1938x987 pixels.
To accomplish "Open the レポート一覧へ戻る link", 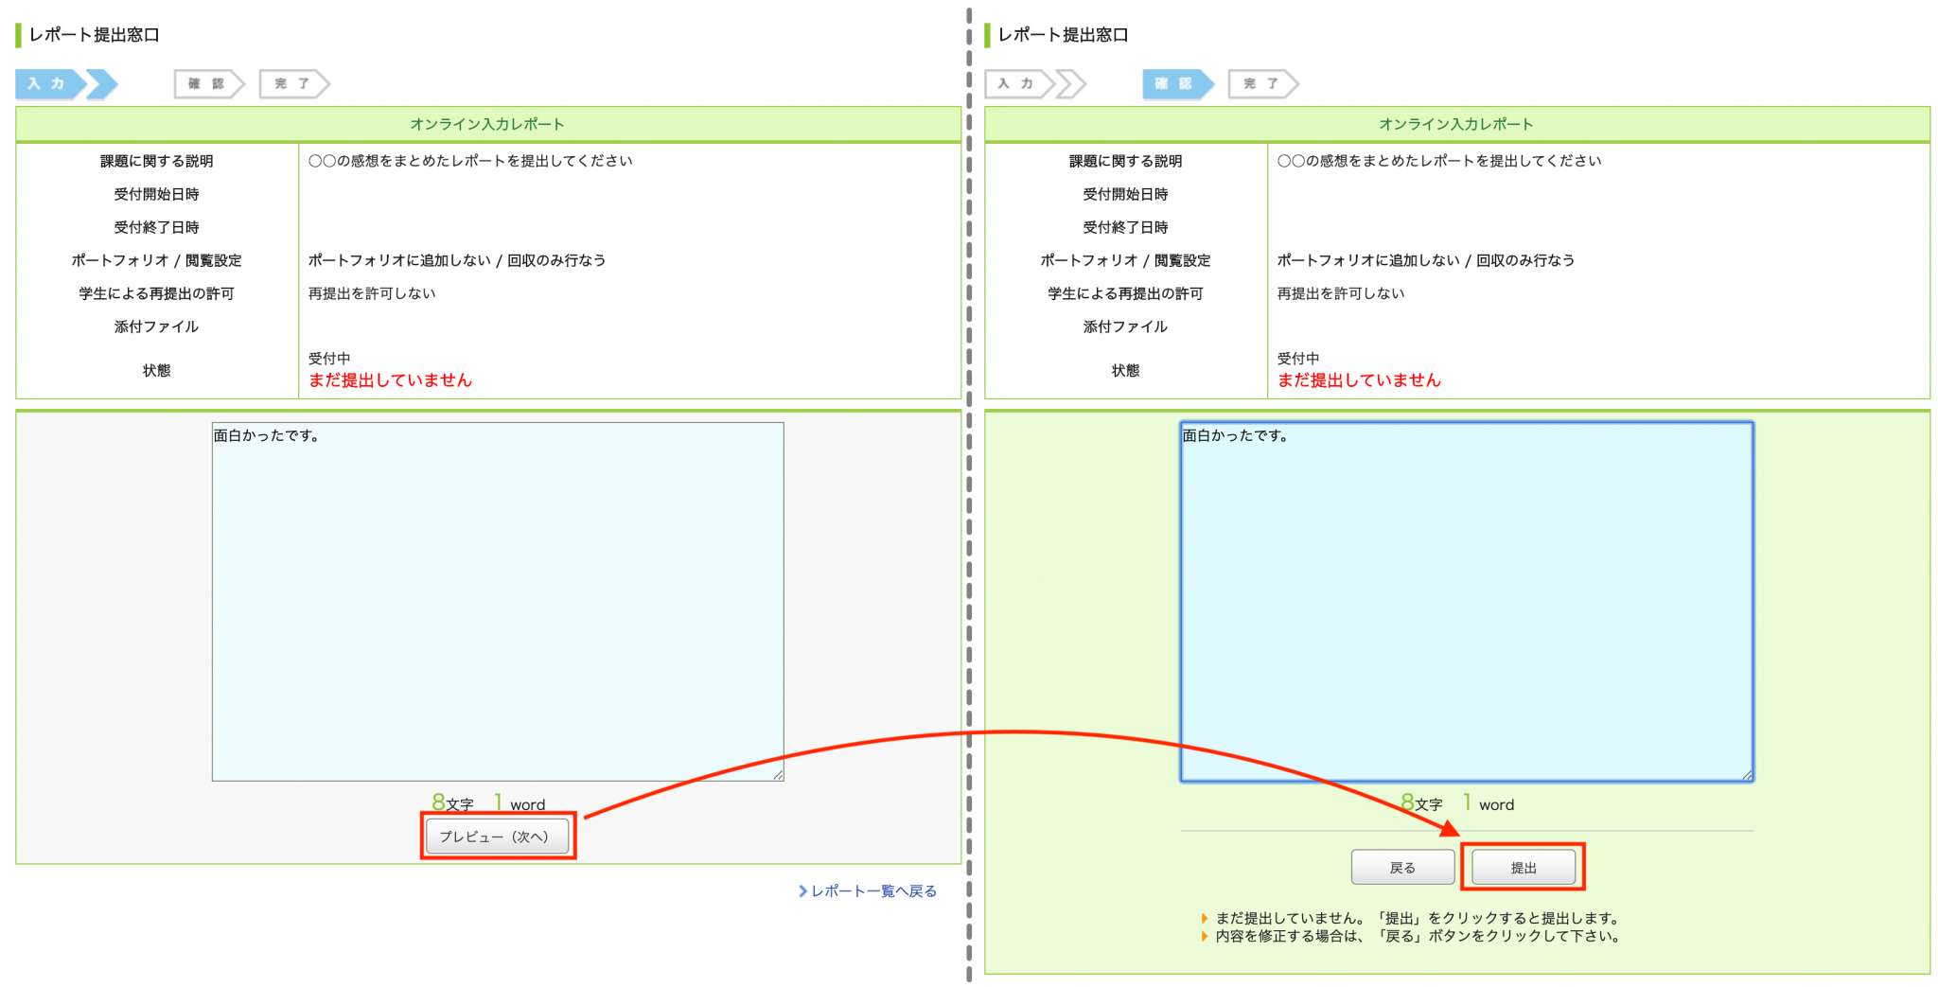I will coord(871,890).
